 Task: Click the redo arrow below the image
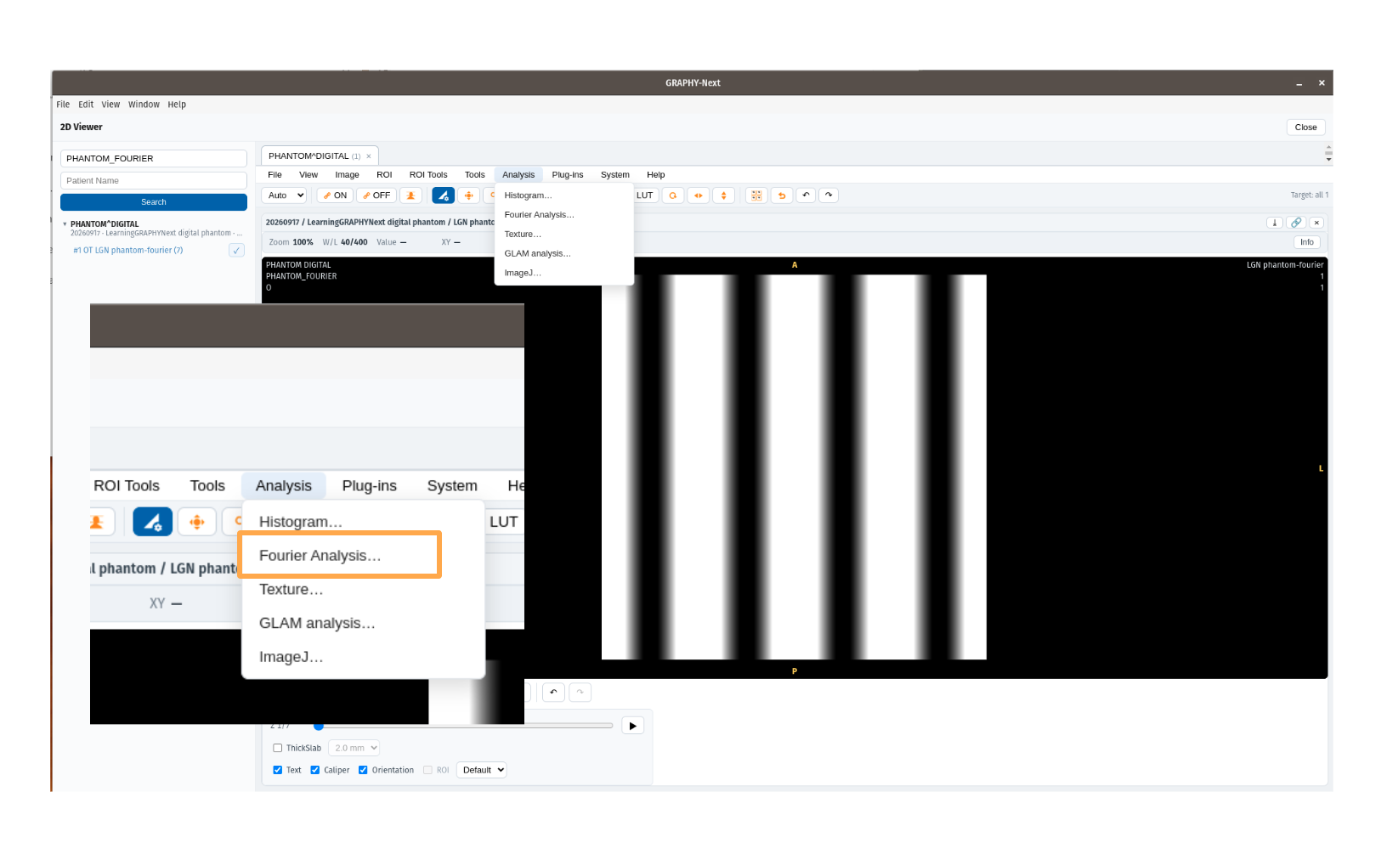pos(580,692)
